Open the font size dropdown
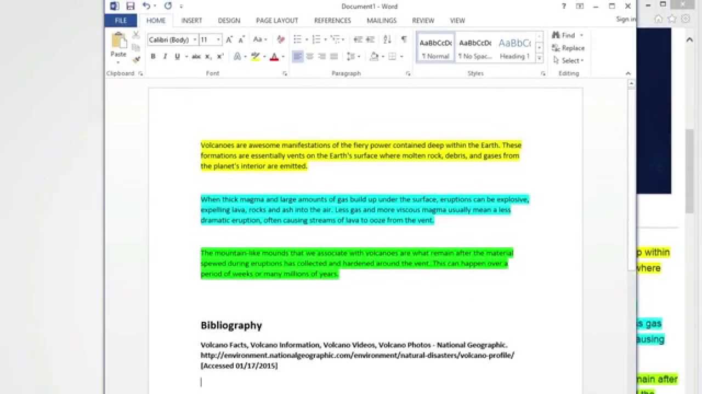702x394 pixels. coord(218,39)
